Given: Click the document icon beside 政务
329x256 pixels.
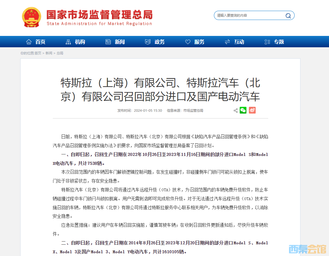Looking at the screenshot, I should 148,42.
